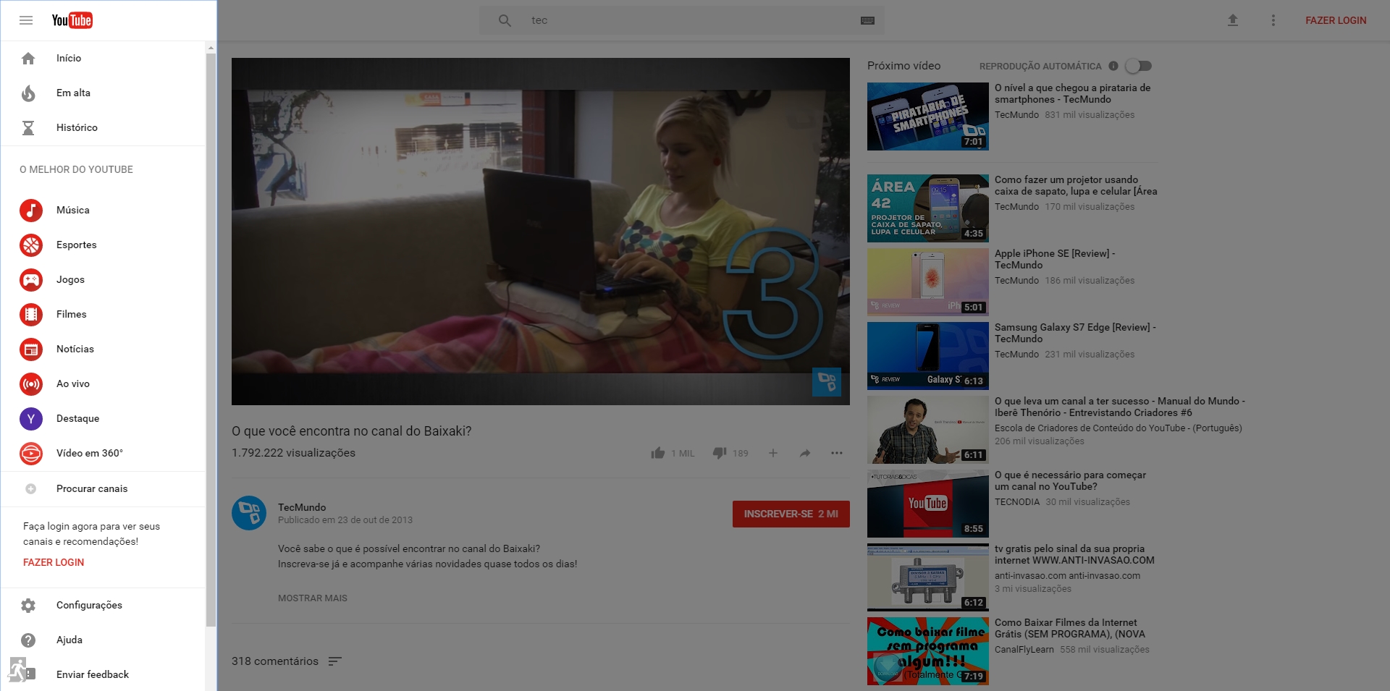
Task: Open more actions ellipsis under the video
Action: (x=837, y=453)
